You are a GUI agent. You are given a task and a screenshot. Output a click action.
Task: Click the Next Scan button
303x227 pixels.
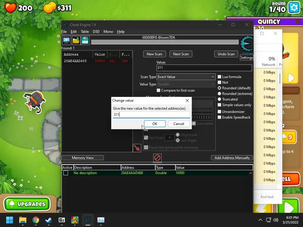tap(181, 54)
